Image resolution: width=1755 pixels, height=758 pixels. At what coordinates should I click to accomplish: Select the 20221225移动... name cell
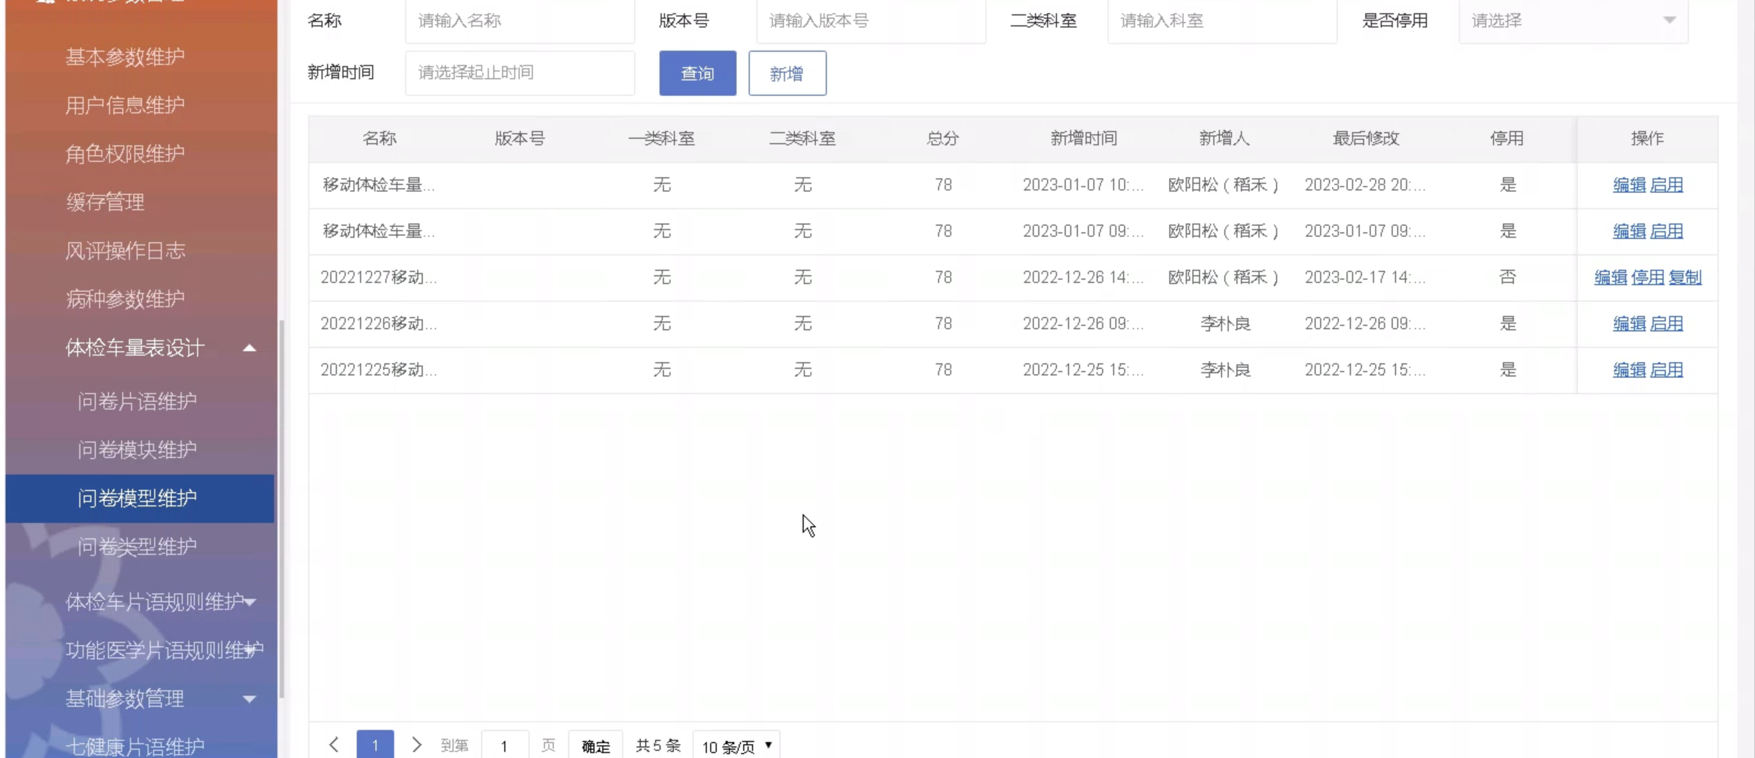[379, 370]
